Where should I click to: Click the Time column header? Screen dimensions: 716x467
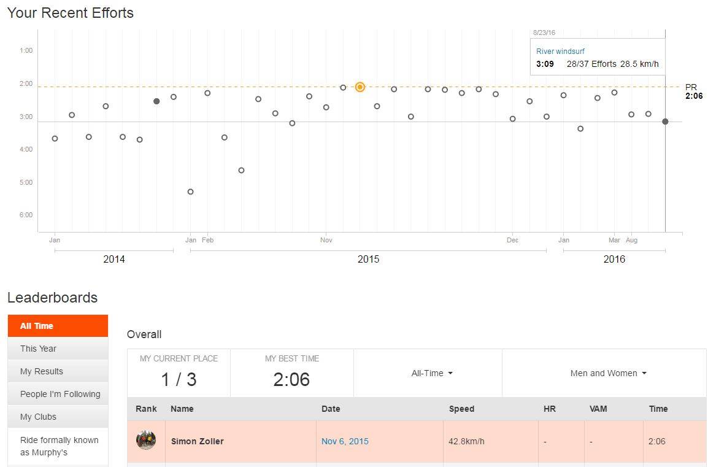pyautogui.click(x=658, y=409)
